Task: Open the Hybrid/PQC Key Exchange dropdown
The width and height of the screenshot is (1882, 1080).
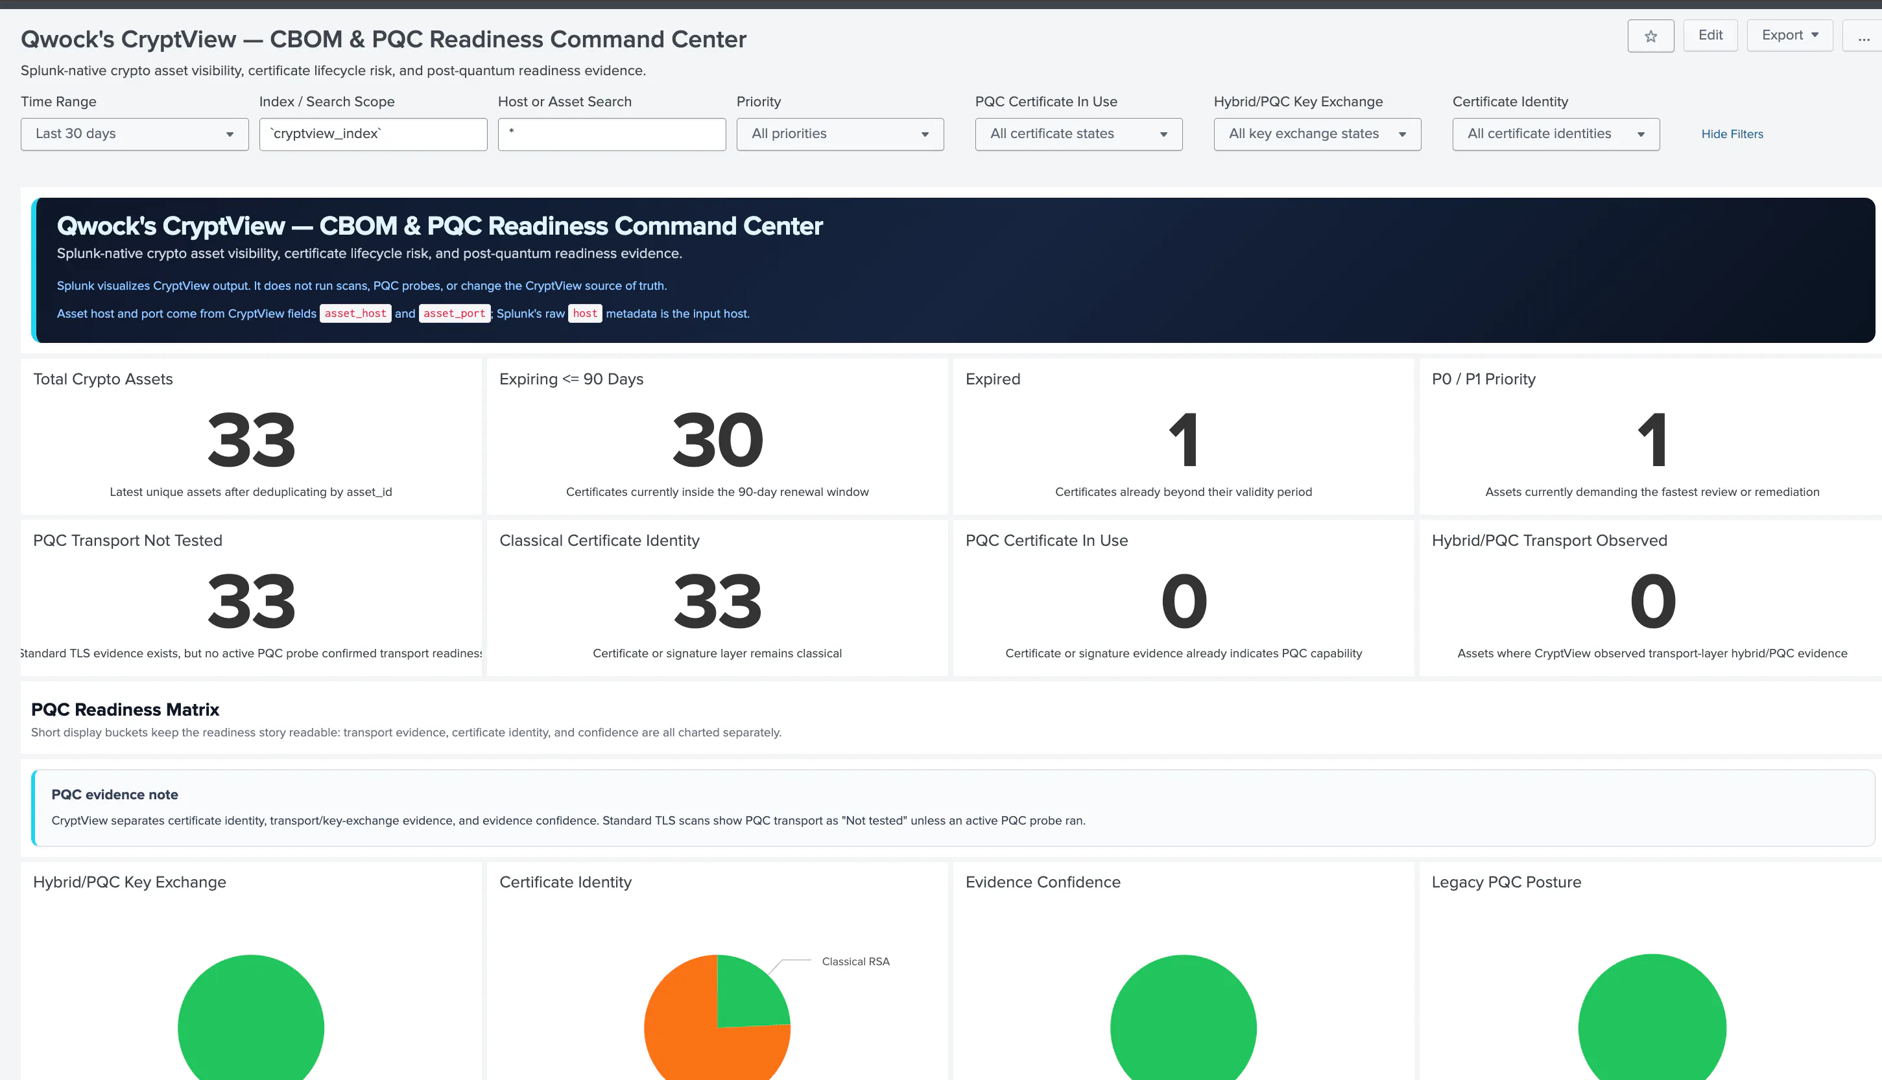Action: [1318, 134]
